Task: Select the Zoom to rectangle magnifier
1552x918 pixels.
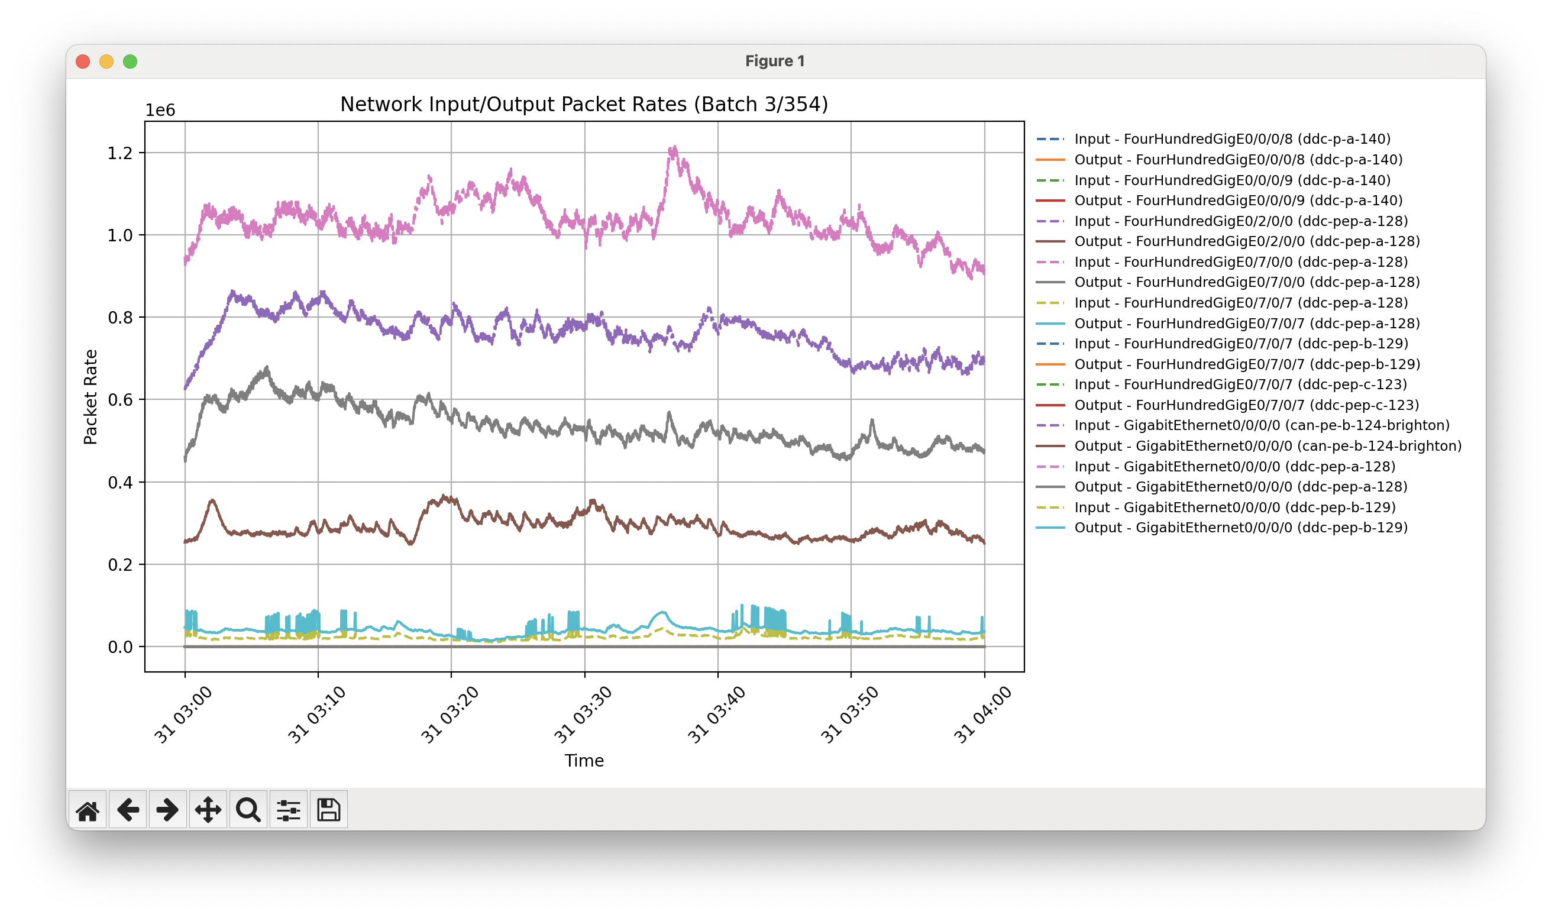Action: coord(248,809)
